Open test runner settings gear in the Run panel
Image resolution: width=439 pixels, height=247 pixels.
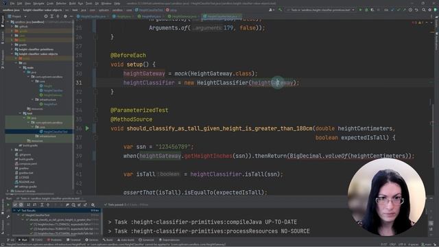93,204
